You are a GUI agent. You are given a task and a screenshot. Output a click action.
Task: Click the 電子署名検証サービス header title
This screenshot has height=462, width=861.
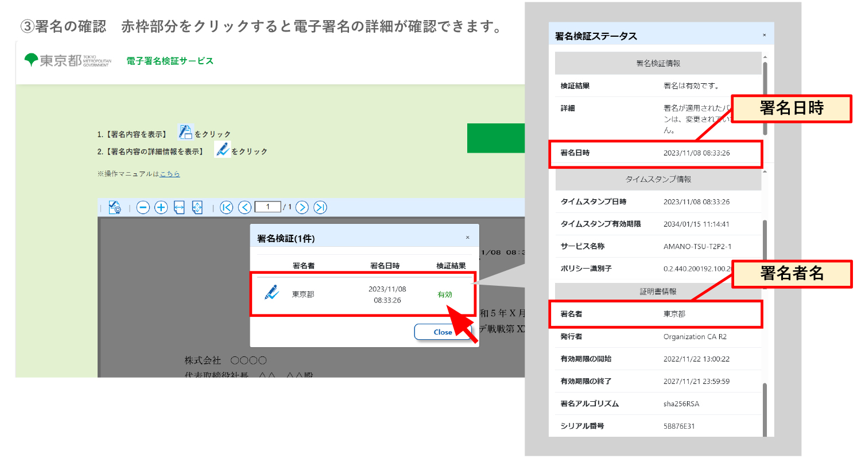tap(170, 61)
